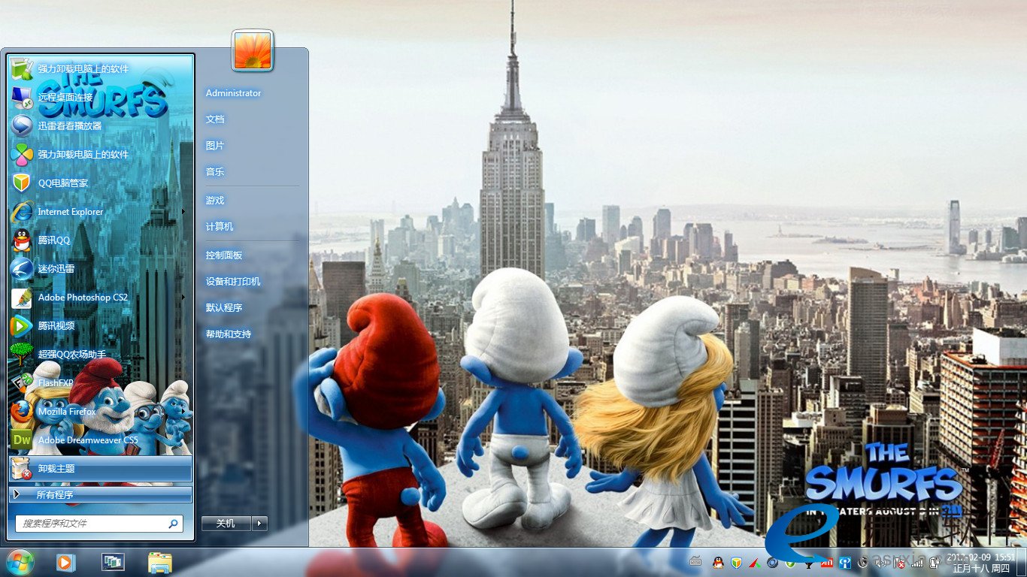Open Mozilla Firefox from the Start menu

99,412
